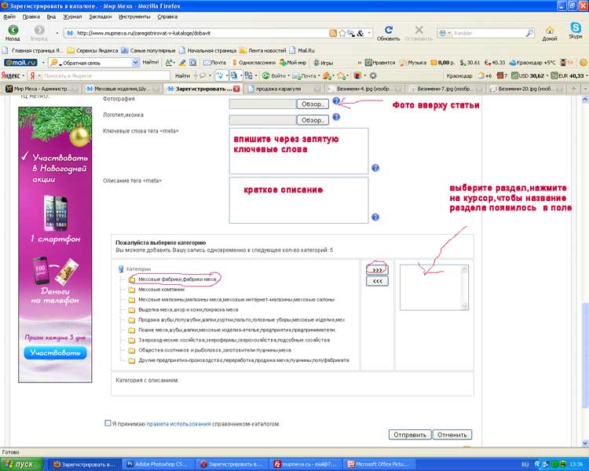Click the Обзор button for Логотип,иконка
The height and width of the screenshot is (471, 589).
(313, 120)
